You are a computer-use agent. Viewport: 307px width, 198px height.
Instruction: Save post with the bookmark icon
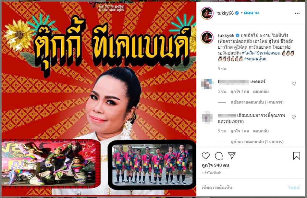tap(296, 156)
